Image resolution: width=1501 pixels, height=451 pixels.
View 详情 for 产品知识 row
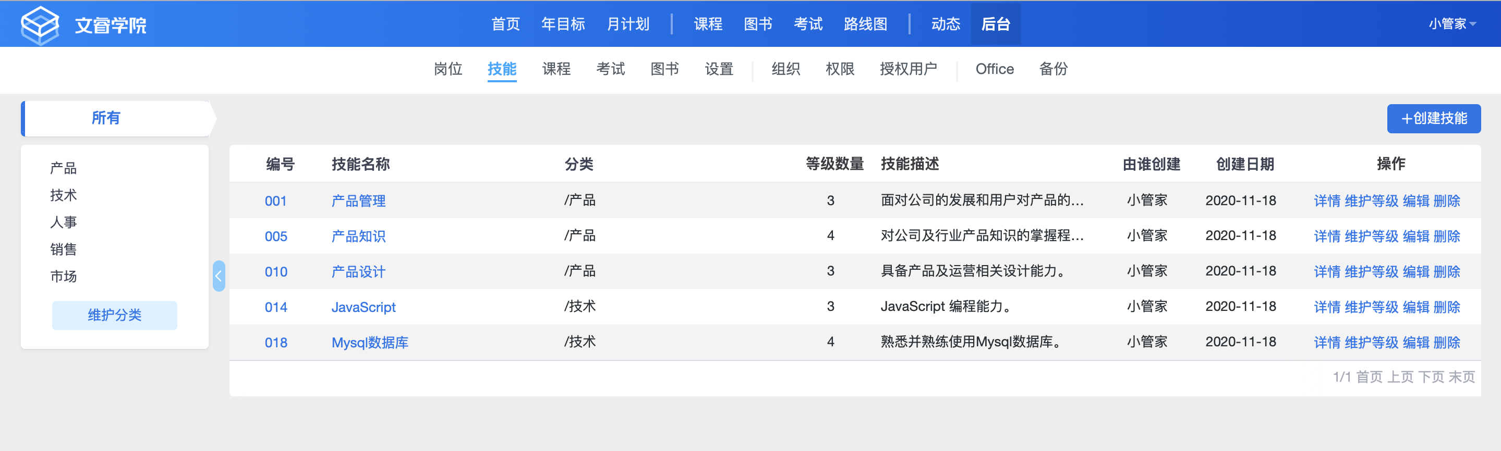(x=1327, y=237)
